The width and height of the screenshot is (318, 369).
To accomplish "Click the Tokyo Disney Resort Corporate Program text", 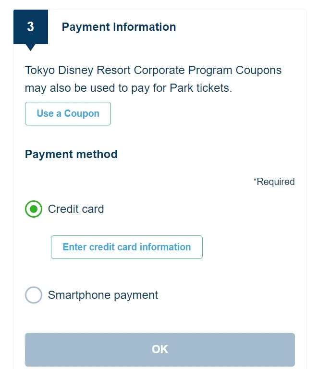I will (x=130, y=70).
